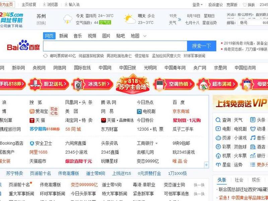268x201 pixels.
Task: Click the 主页修复 link
Action: [29, 5]
